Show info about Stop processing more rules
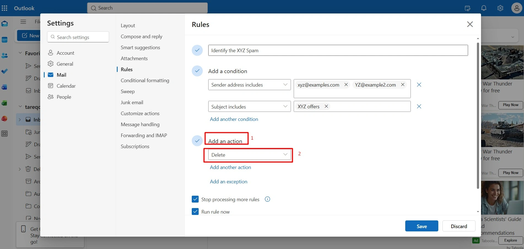 (x=267, y=199)
